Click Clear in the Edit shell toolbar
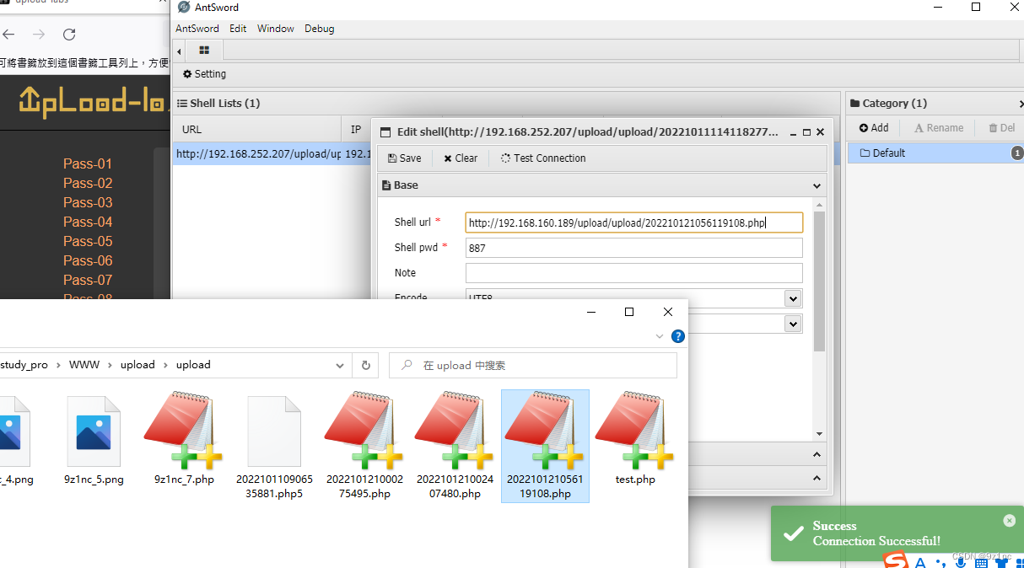Screen dimensions: 1024x568 [x=461, y=158]
